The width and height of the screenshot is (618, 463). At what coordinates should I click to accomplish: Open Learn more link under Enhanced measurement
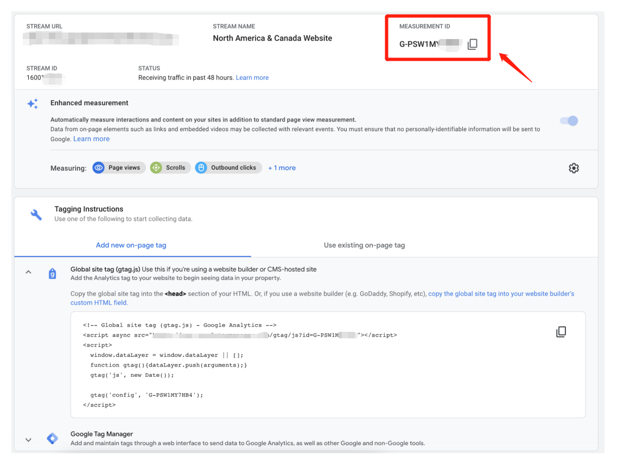91,139
